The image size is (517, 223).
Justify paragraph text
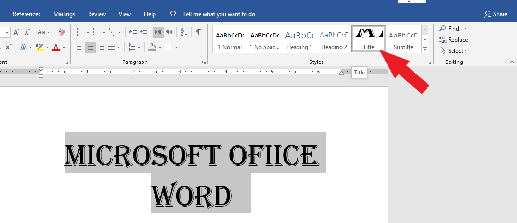point(112,48)
